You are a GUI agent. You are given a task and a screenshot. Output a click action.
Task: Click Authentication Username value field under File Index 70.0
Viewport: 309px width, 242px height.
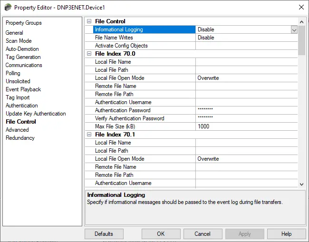click(247, 102)
